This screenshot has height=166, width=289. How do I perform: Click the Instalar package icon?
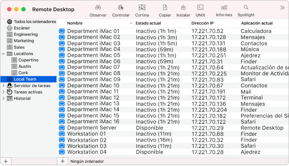[x=183, y=7]
